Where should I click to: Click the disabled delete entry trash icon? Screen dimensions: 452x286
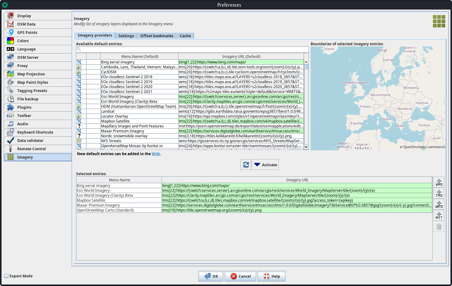click(x=439, y=227)
